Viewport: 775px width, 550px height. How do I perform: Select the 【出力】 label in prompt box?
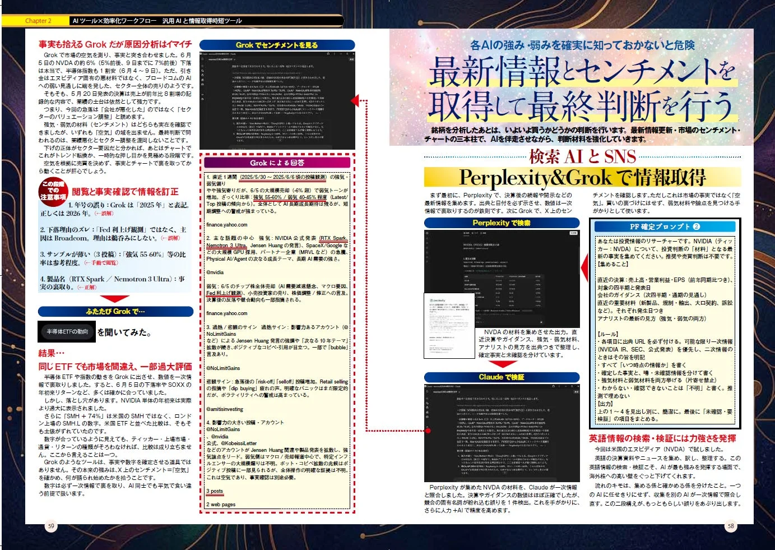(x=606, y=404)
